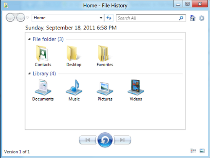This screenshot has width=210, height=158.
Task: Open the Desktop folder
Action: [74, 56]
